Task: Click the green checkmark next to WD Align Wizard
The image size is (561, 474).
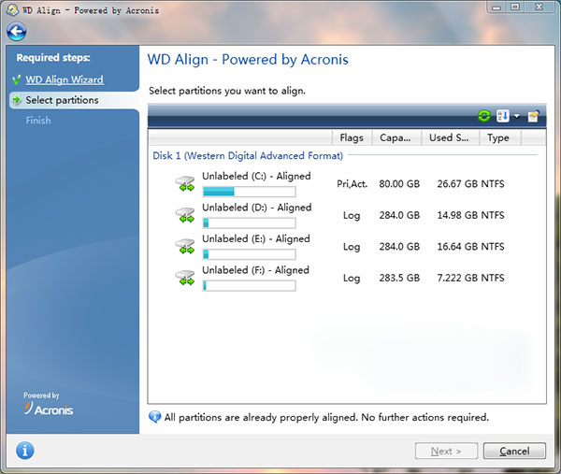Action: tap(16, 79)
